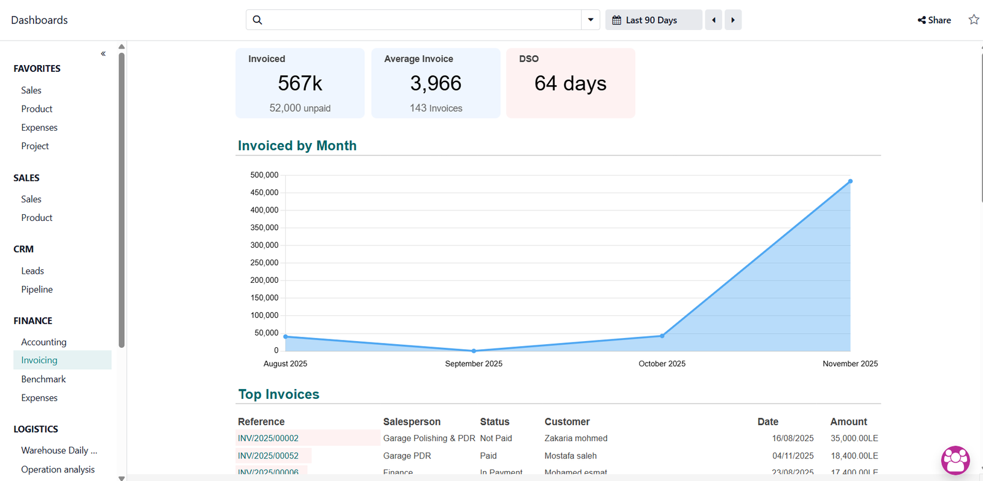Select Benchmark in the Finance section
This screenshot has height=481, width=983.
43,379
